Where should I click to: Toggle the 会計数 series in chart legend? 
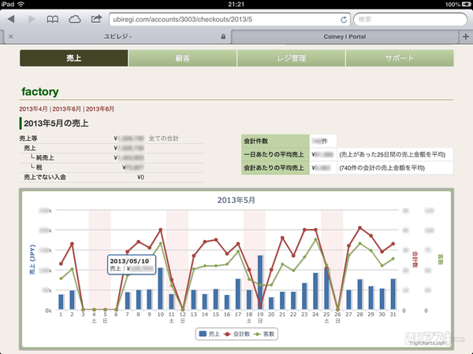tap(237, 334)
